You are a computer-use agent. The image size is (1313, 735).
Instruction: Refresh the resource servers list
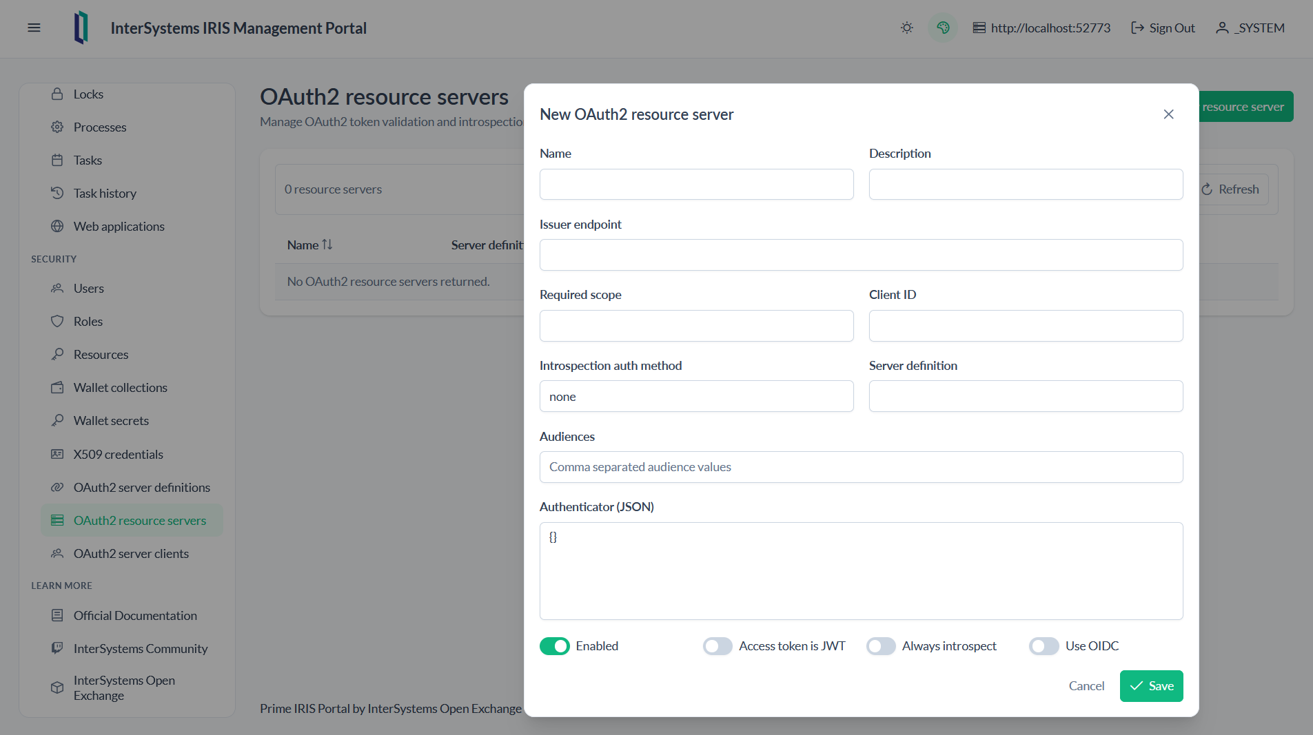(1231, 189)
